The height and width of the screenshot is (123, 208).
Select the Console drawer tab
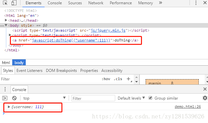(19, 90)
